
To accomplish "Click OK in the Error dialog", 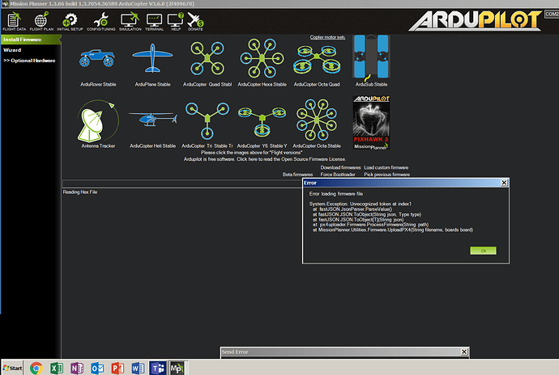I will [x=483, y=251].
